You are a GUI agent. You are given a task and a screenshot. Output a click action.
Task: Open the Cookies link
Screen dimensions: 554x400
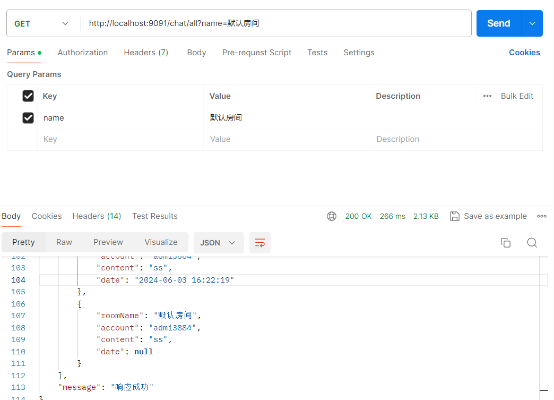click(524, 53)
